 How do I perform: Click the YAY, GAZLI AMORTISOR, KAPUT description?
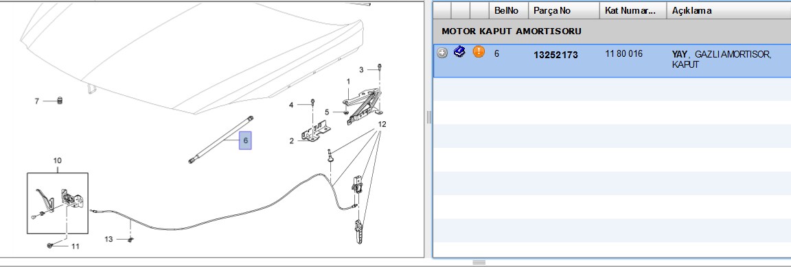tap(722, 60)
